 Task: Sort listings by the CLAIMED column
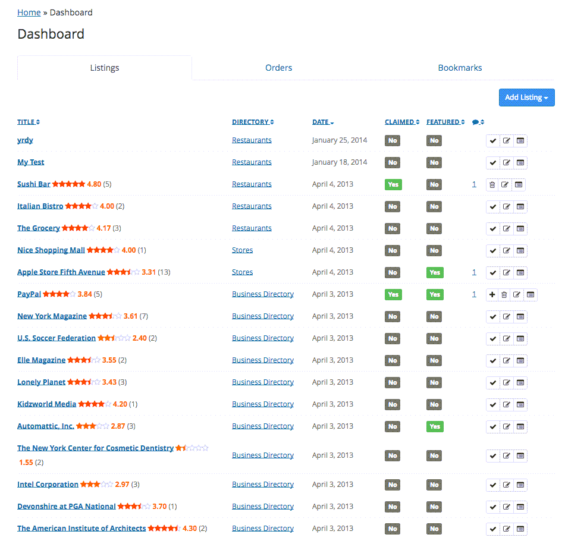coord(402,122)
